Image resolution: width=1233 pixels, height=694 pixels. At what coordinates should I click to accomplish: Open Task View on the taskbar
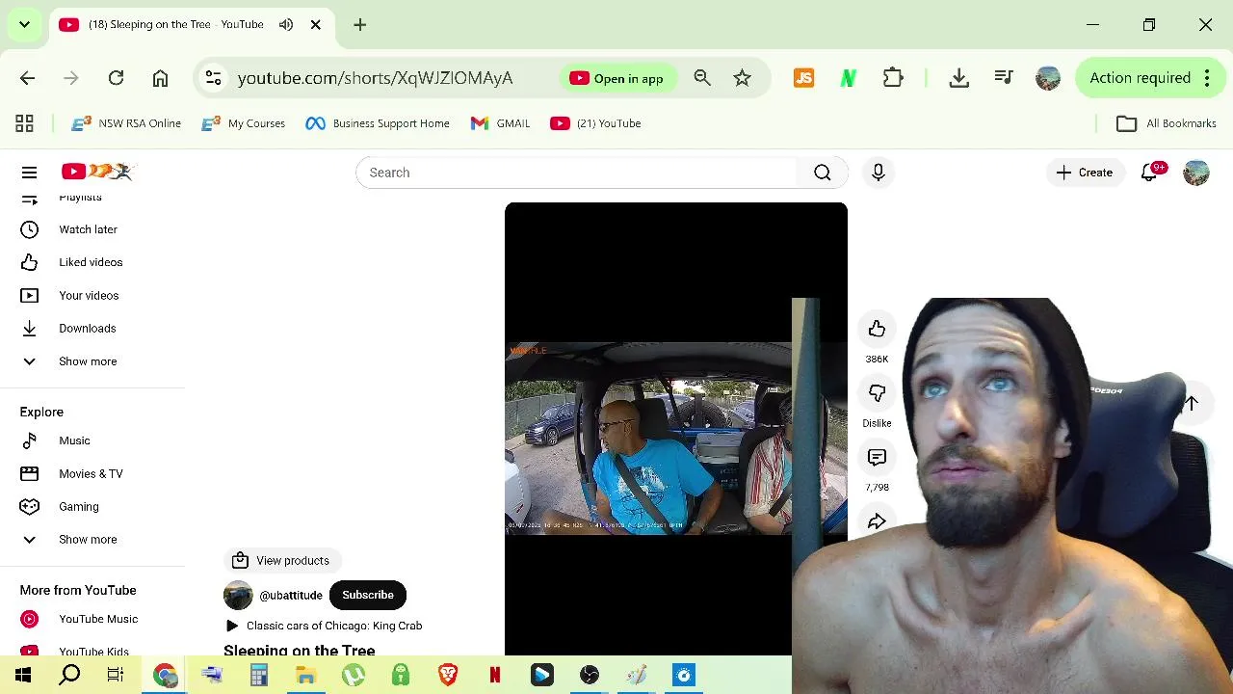[116, 676]
